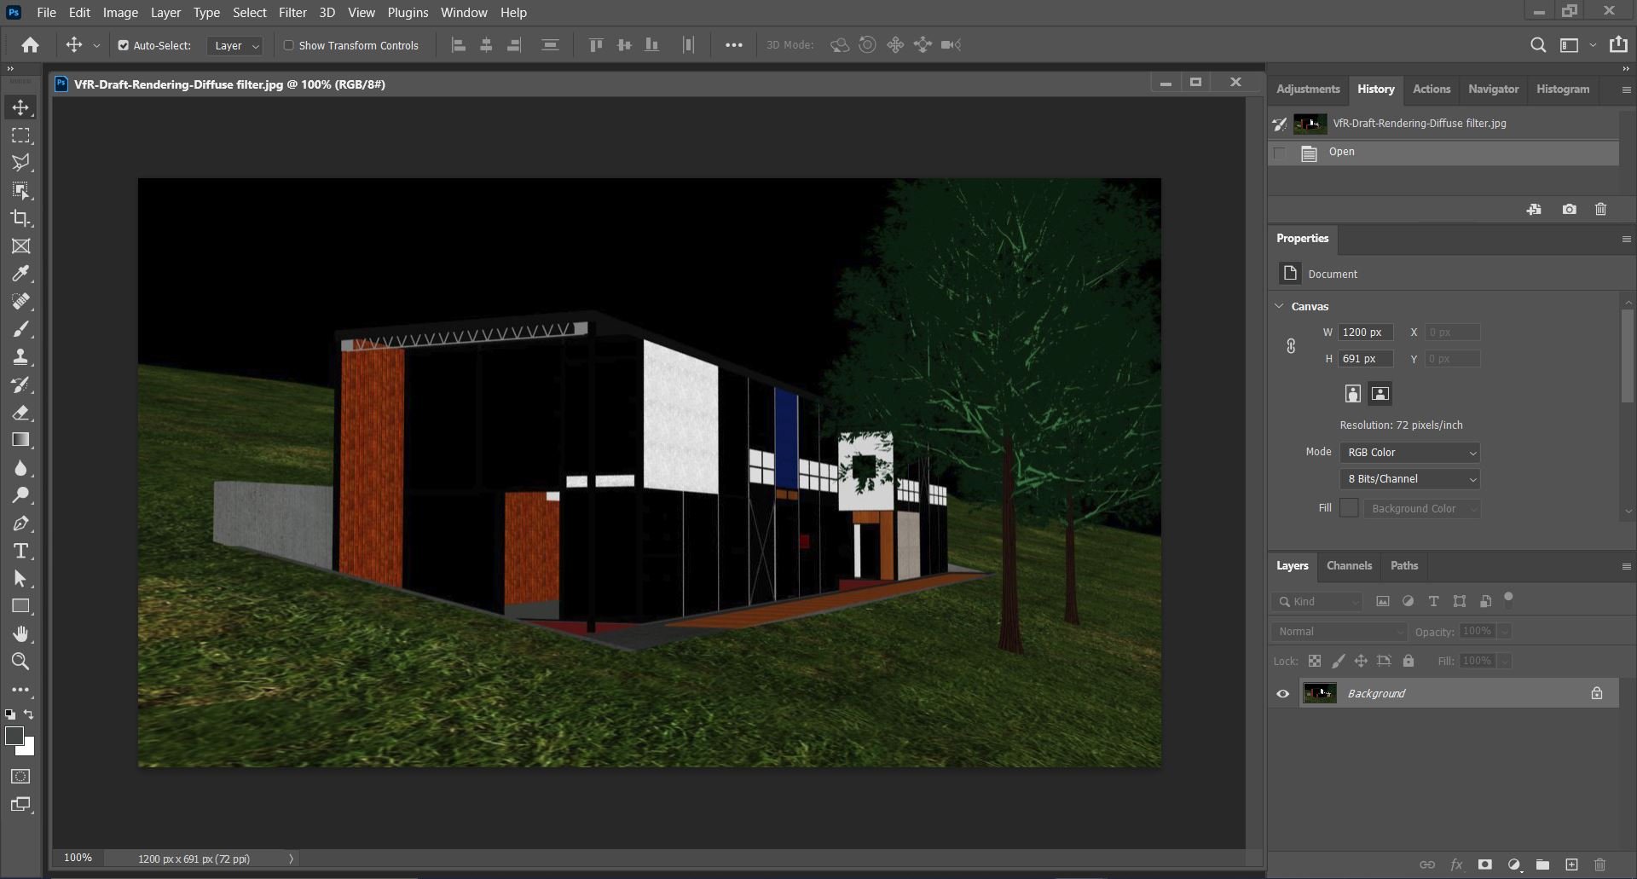
Task: Select the Horizontal Type tool
Action: tap(21, 551)
